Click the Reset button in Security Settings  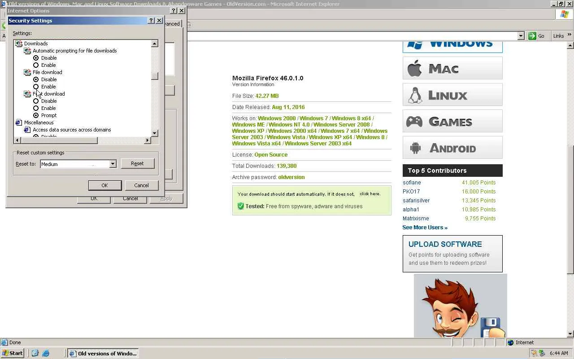click(137, 163)
